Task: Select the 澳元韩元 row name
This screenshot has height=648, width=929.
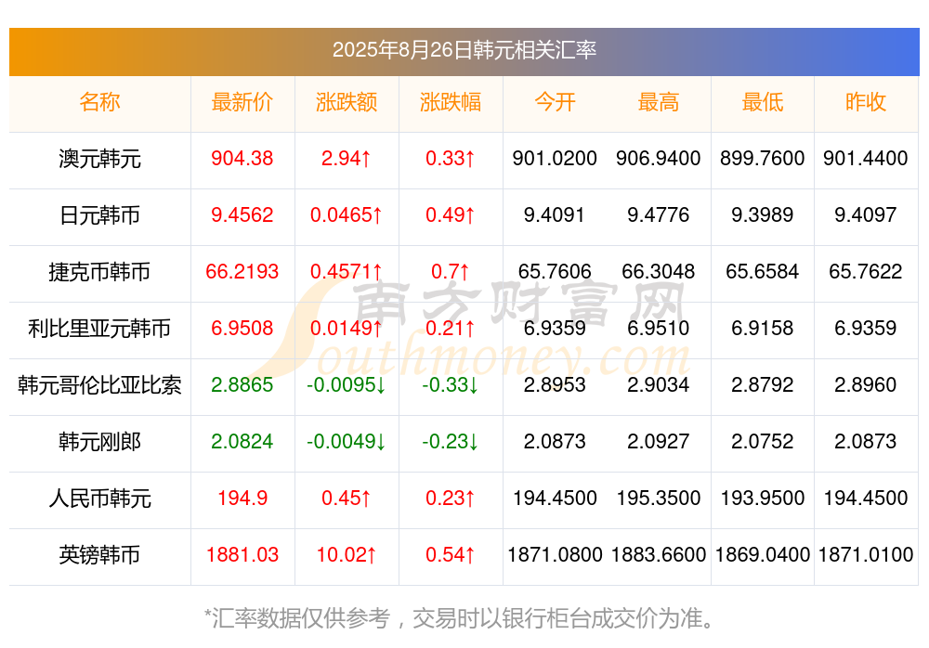Action: tap(99, 159)
